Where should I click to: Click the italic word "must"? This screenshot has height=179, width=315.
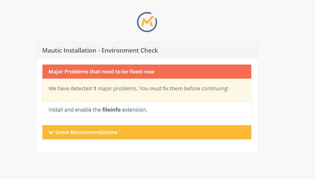pyautogui.click(x=155, y=88)
